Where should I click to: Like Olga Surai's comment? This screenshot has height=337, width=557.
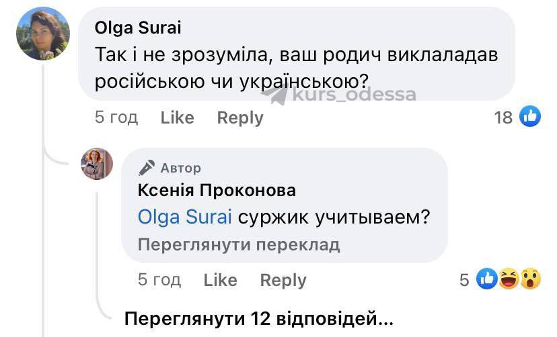click(177, 117)
